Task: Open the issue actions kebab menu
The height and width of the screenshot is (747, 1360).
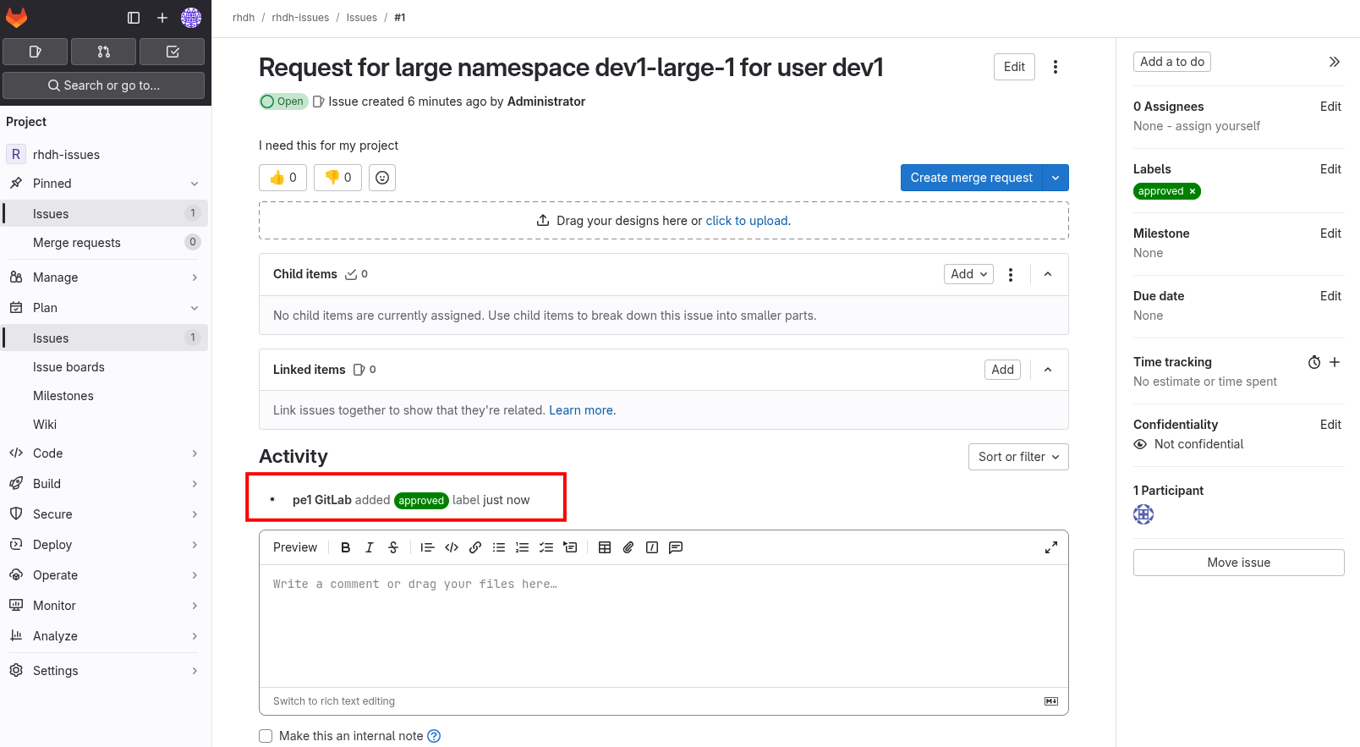Action: [1056, 67]
